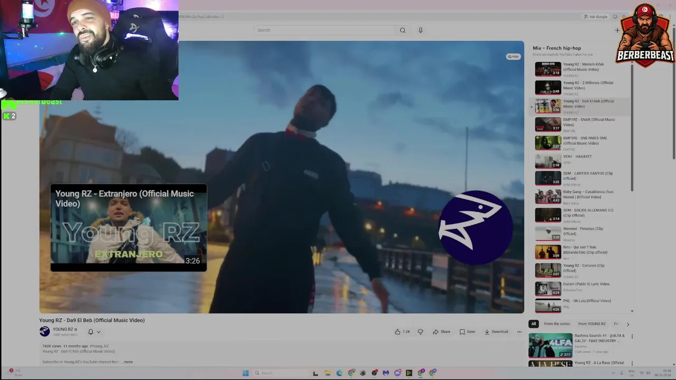The height and width of the screenshot is (380, 676).
Task: Select the currently playing Da9 El Beb playlist item
Action: pyautogui.click(x=581, y=106)
